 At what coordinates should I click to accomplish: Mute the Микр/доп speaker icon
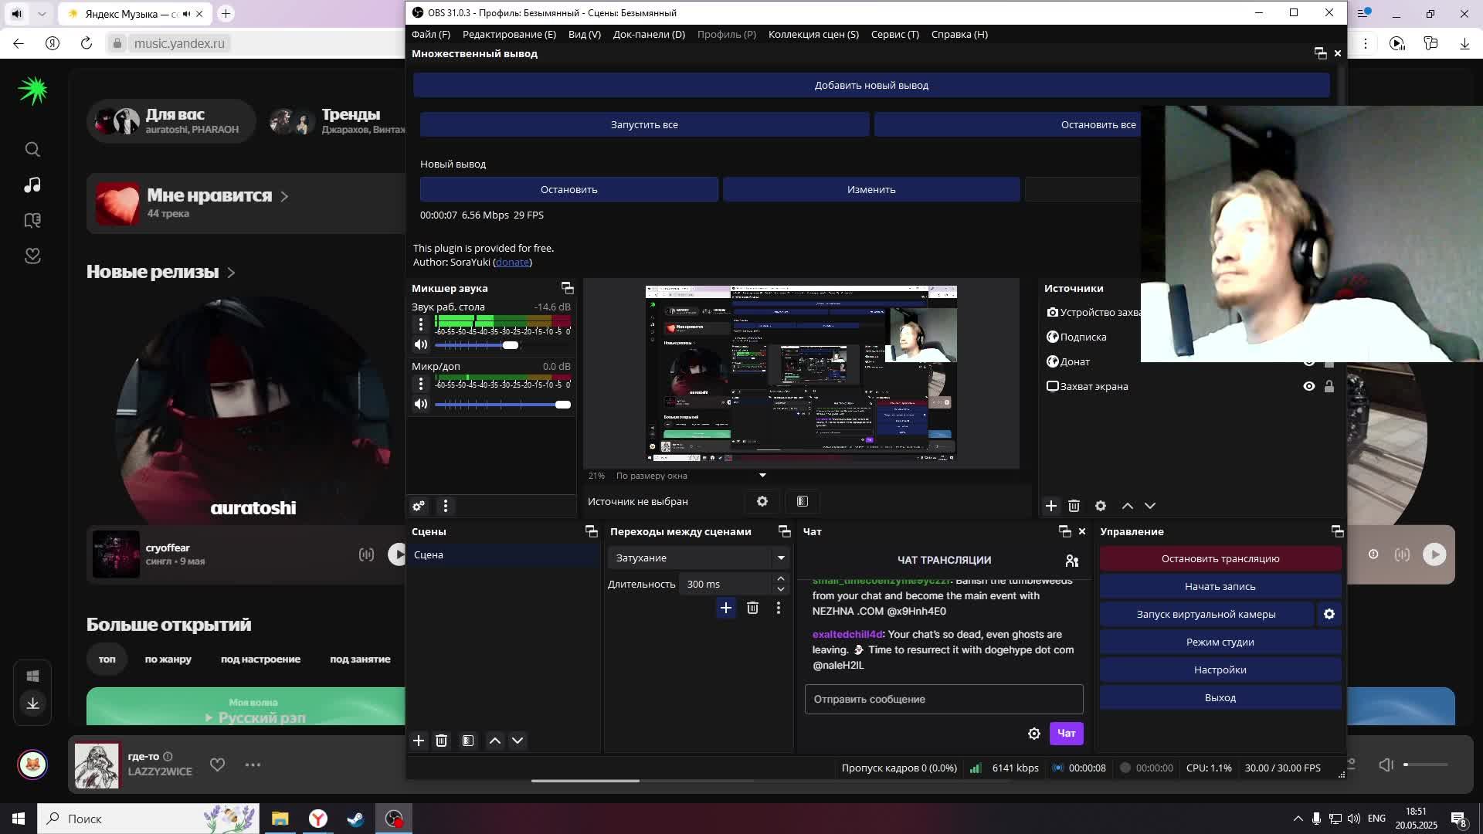(421, 405)
